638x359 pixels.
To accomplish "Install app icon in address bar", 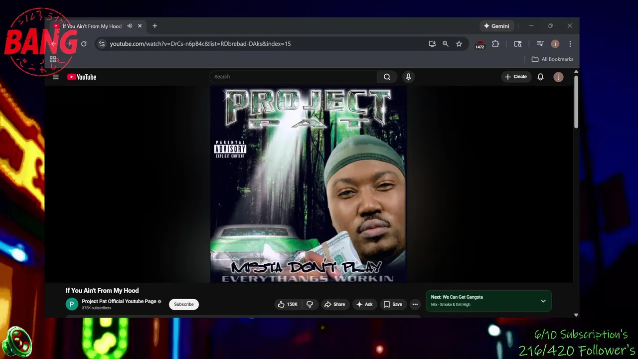I will [432, 44].
